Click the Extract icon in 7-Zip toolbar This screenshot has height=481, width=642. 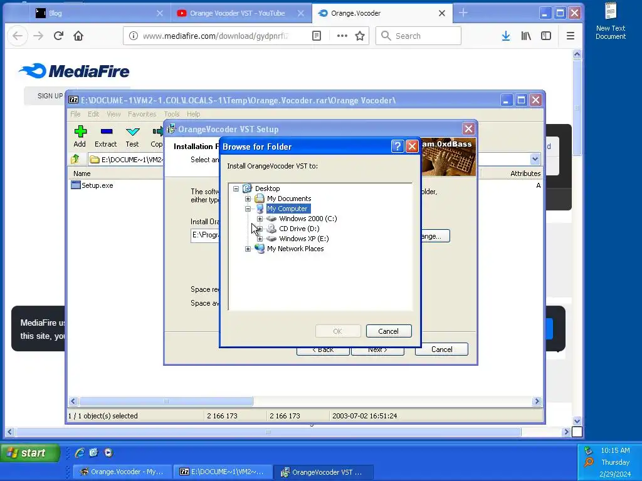[x=107, y=132]
